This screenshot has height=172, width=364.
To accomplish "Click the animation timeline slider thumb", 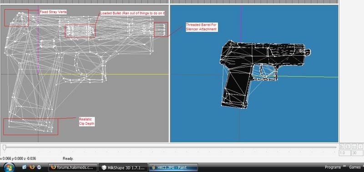I will [4, 147].
